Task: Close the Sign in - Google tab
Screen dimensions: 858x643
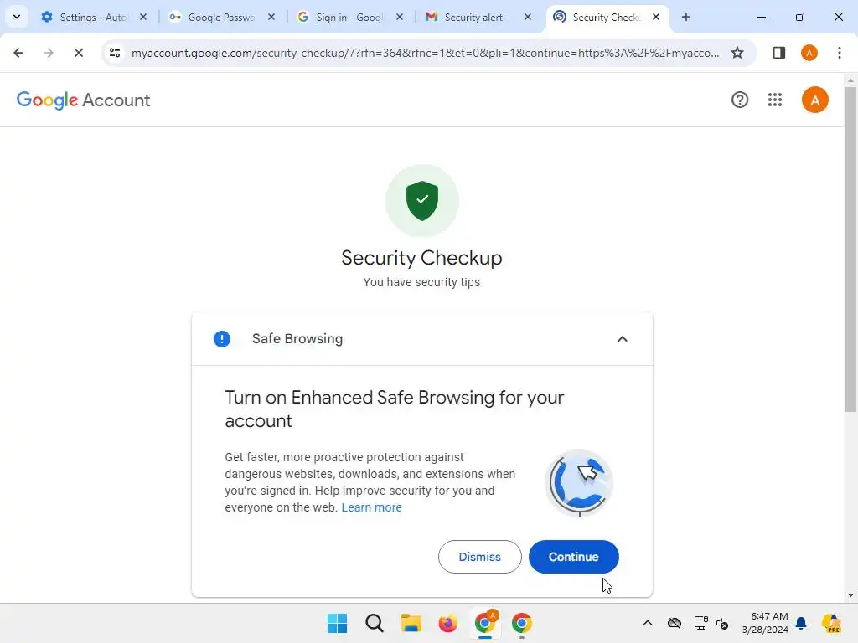Action: coord(400,17)
